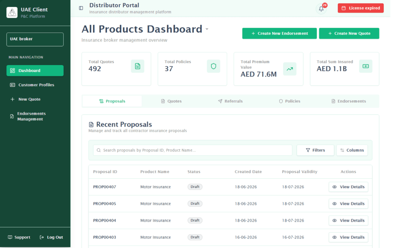Image resolution: width=394 pixels, height=248 pixels.
Task: Click the Status column header
Action: (x=194, y=172)
